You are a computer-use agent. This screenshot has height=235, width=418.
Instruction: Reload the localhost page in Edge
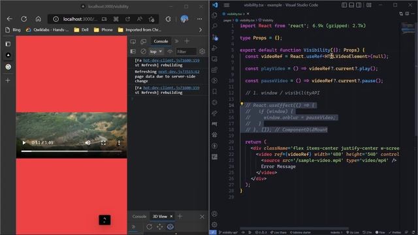coord(24,19)
